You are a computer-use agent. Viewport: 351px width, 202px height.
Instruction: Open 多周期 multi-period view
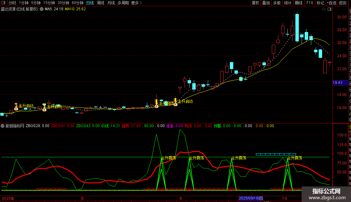(123, 3)
